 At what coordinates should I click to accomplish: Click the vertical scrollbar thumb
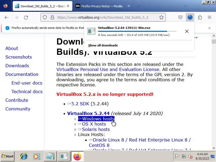214,42
